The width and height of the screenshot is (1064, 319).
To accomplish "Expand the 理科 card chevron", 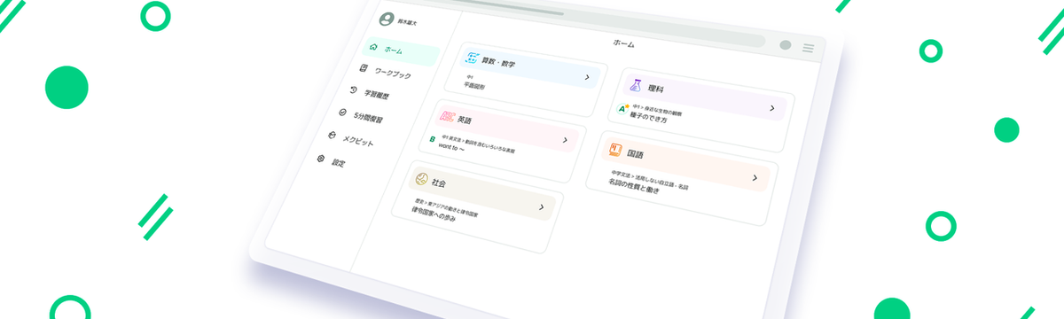I will pos(772,108).
